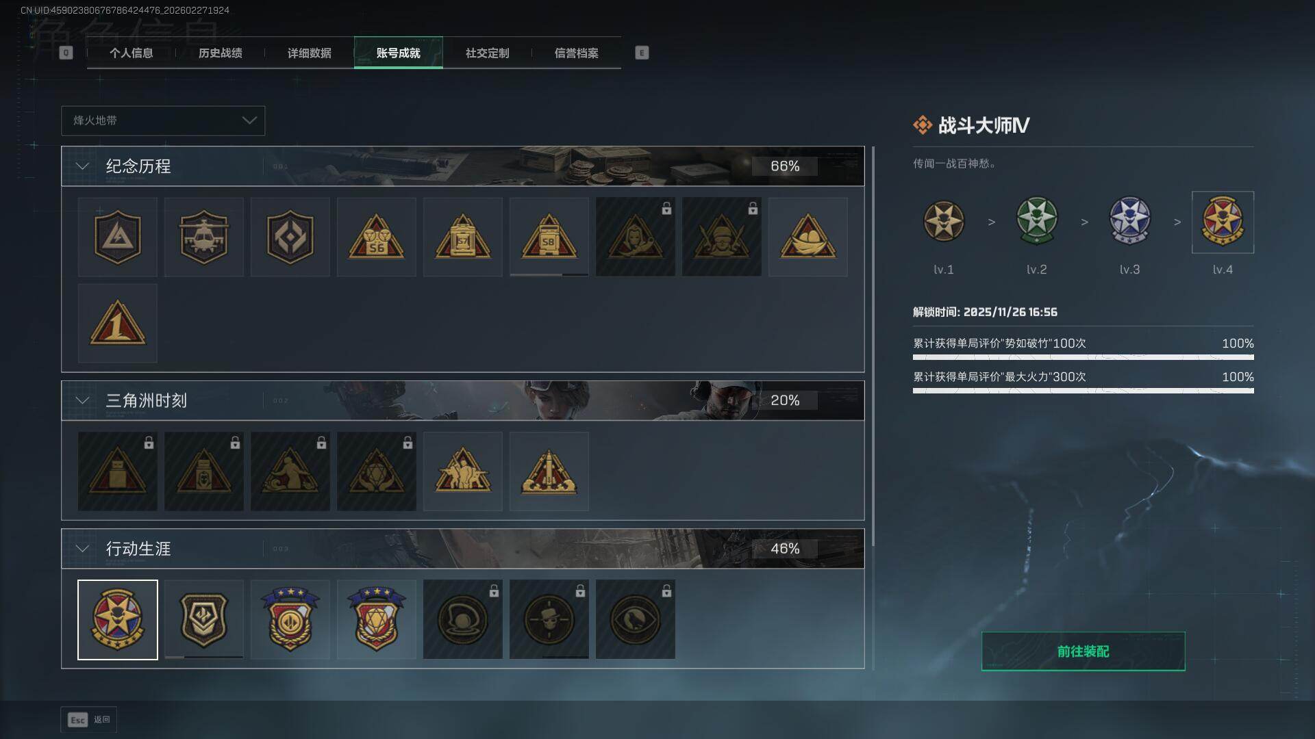Select the locked eye emblem badge
The height and width of the screenshot is (739, 1315).
tap(635, 619)
